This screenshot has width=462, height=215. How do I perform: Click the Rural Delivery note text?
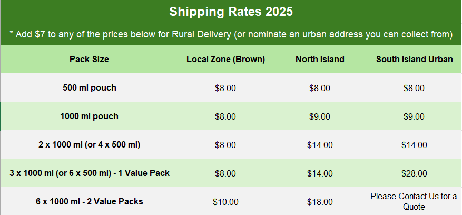(x=231, y=34)
